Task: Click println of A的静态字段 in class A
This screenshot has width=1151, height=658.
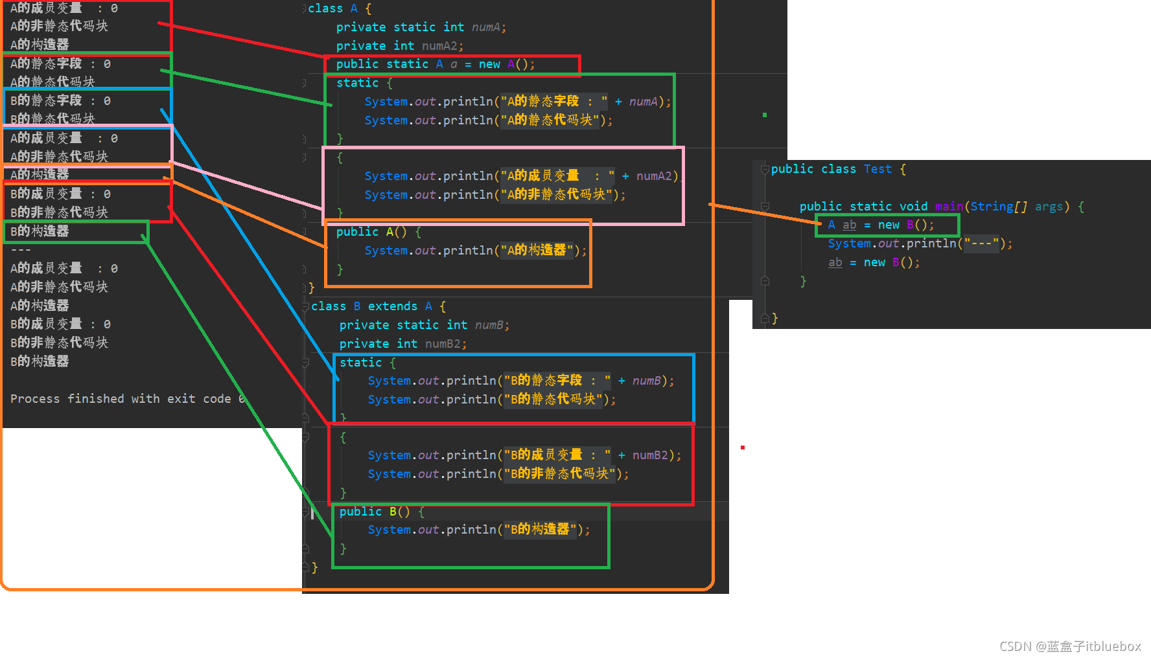Action: (518, 102)
